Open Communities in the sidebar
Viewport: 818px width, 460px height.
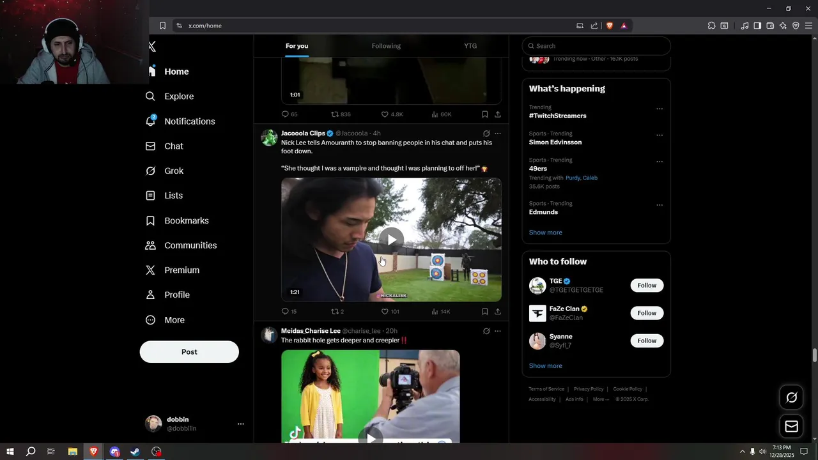pos(181,245)
